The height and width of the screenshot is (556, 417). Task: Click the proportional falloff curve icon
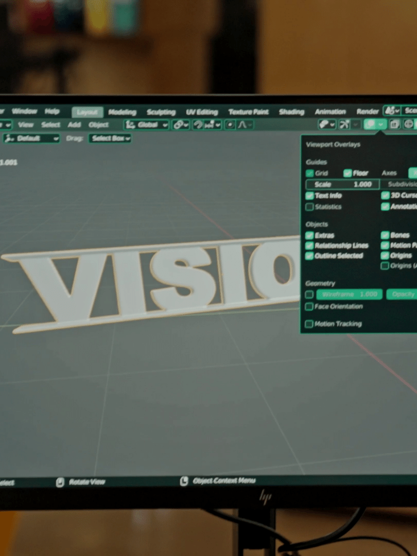(244, 125)
